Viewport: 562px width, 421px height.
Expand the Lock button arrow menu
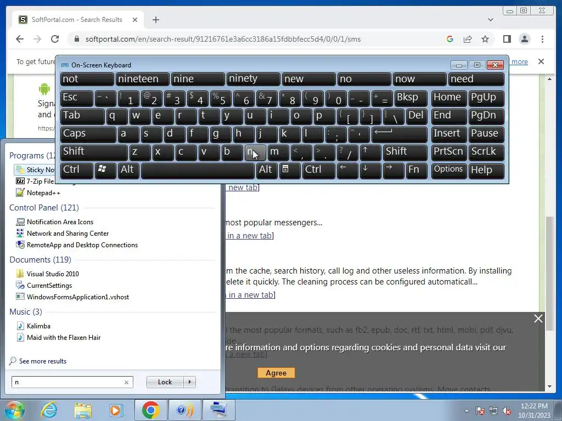tap(189, 382)
